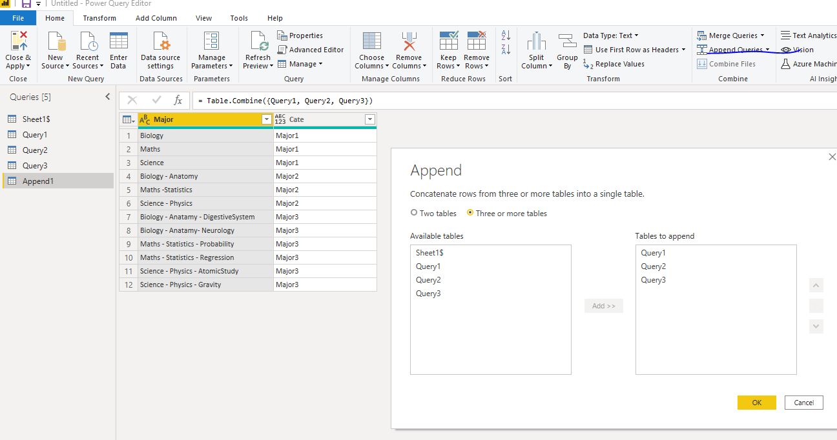The image size is (837, 440).
Task: Sort ascending with the A-Z icon
Action: (x=506, y=35)
